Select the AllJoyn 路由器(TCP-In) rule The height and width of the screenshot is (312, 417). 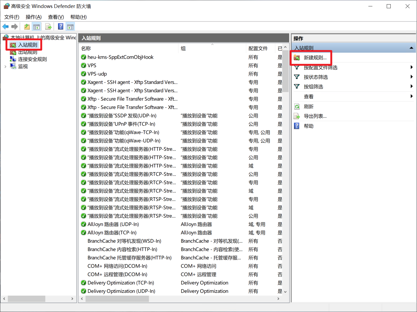[x=112, y=233]
